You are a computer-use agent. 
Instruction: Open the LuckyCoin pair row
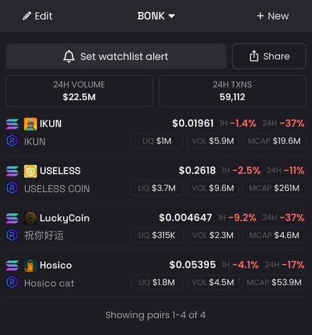point(156,226)
